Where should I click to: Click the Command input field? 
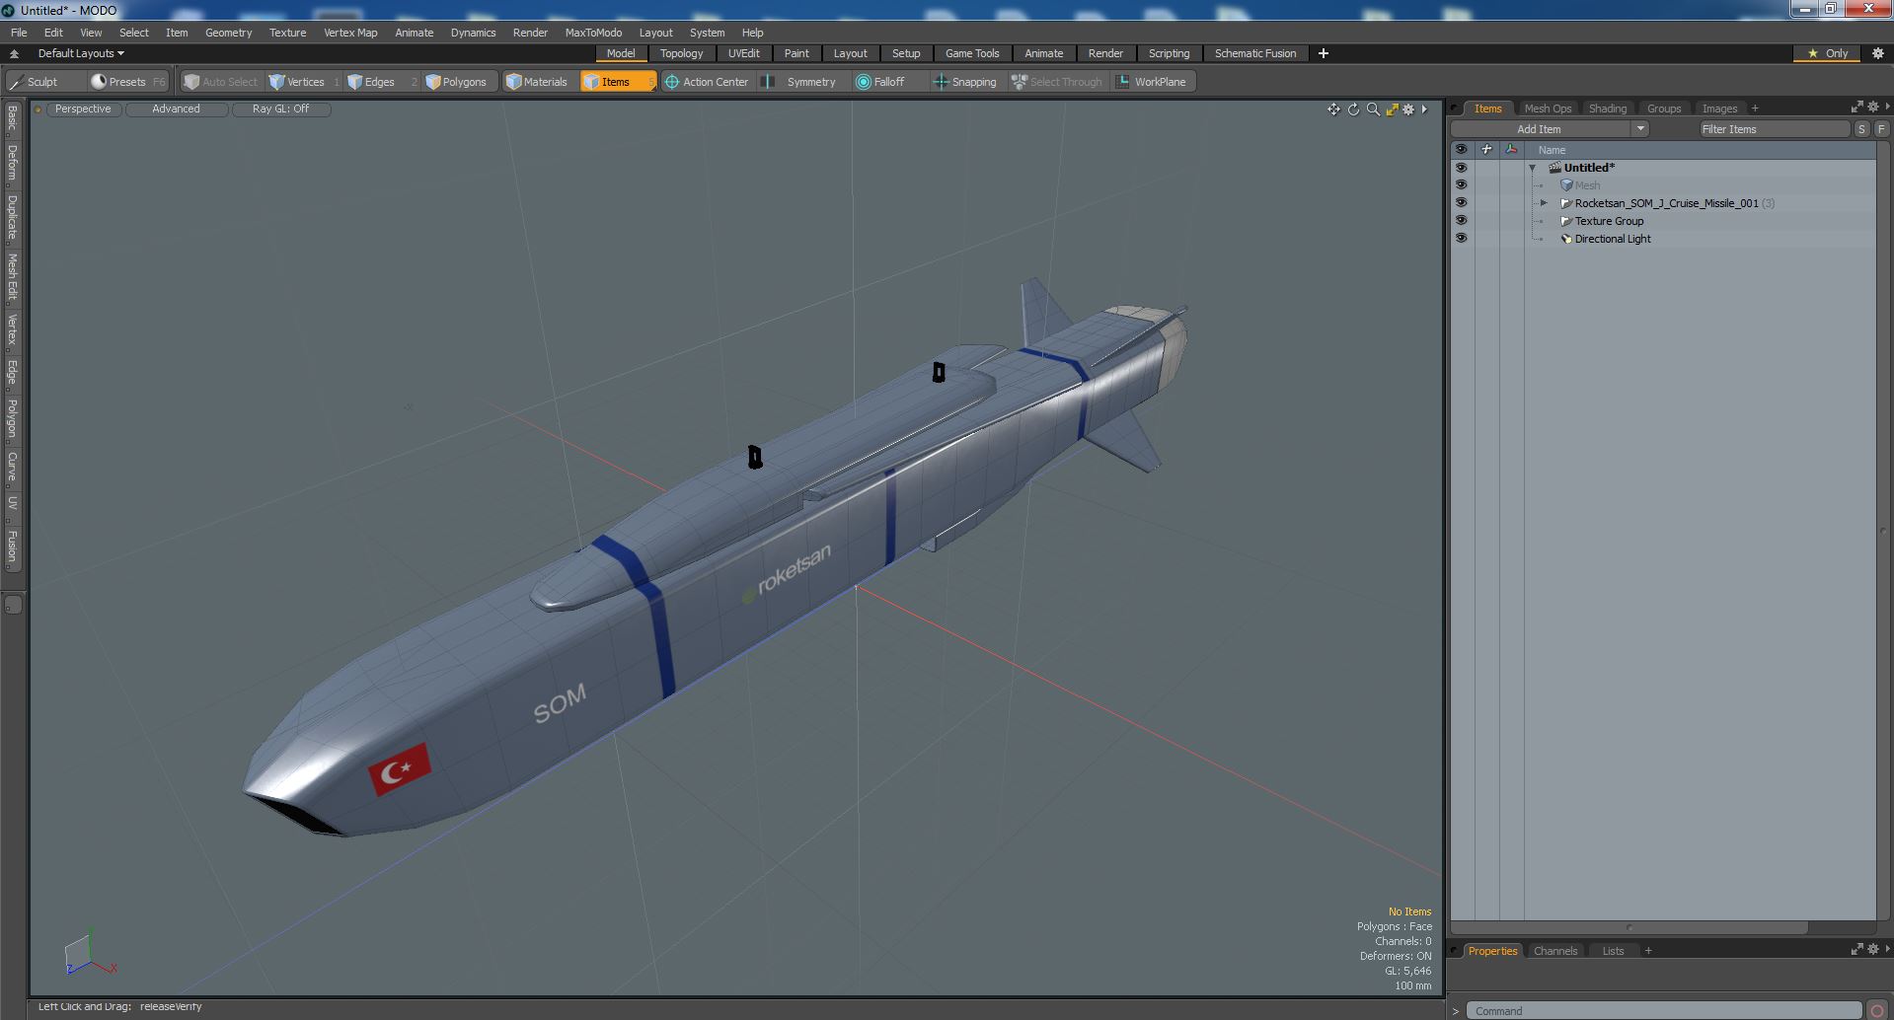coord(1664,1010)
